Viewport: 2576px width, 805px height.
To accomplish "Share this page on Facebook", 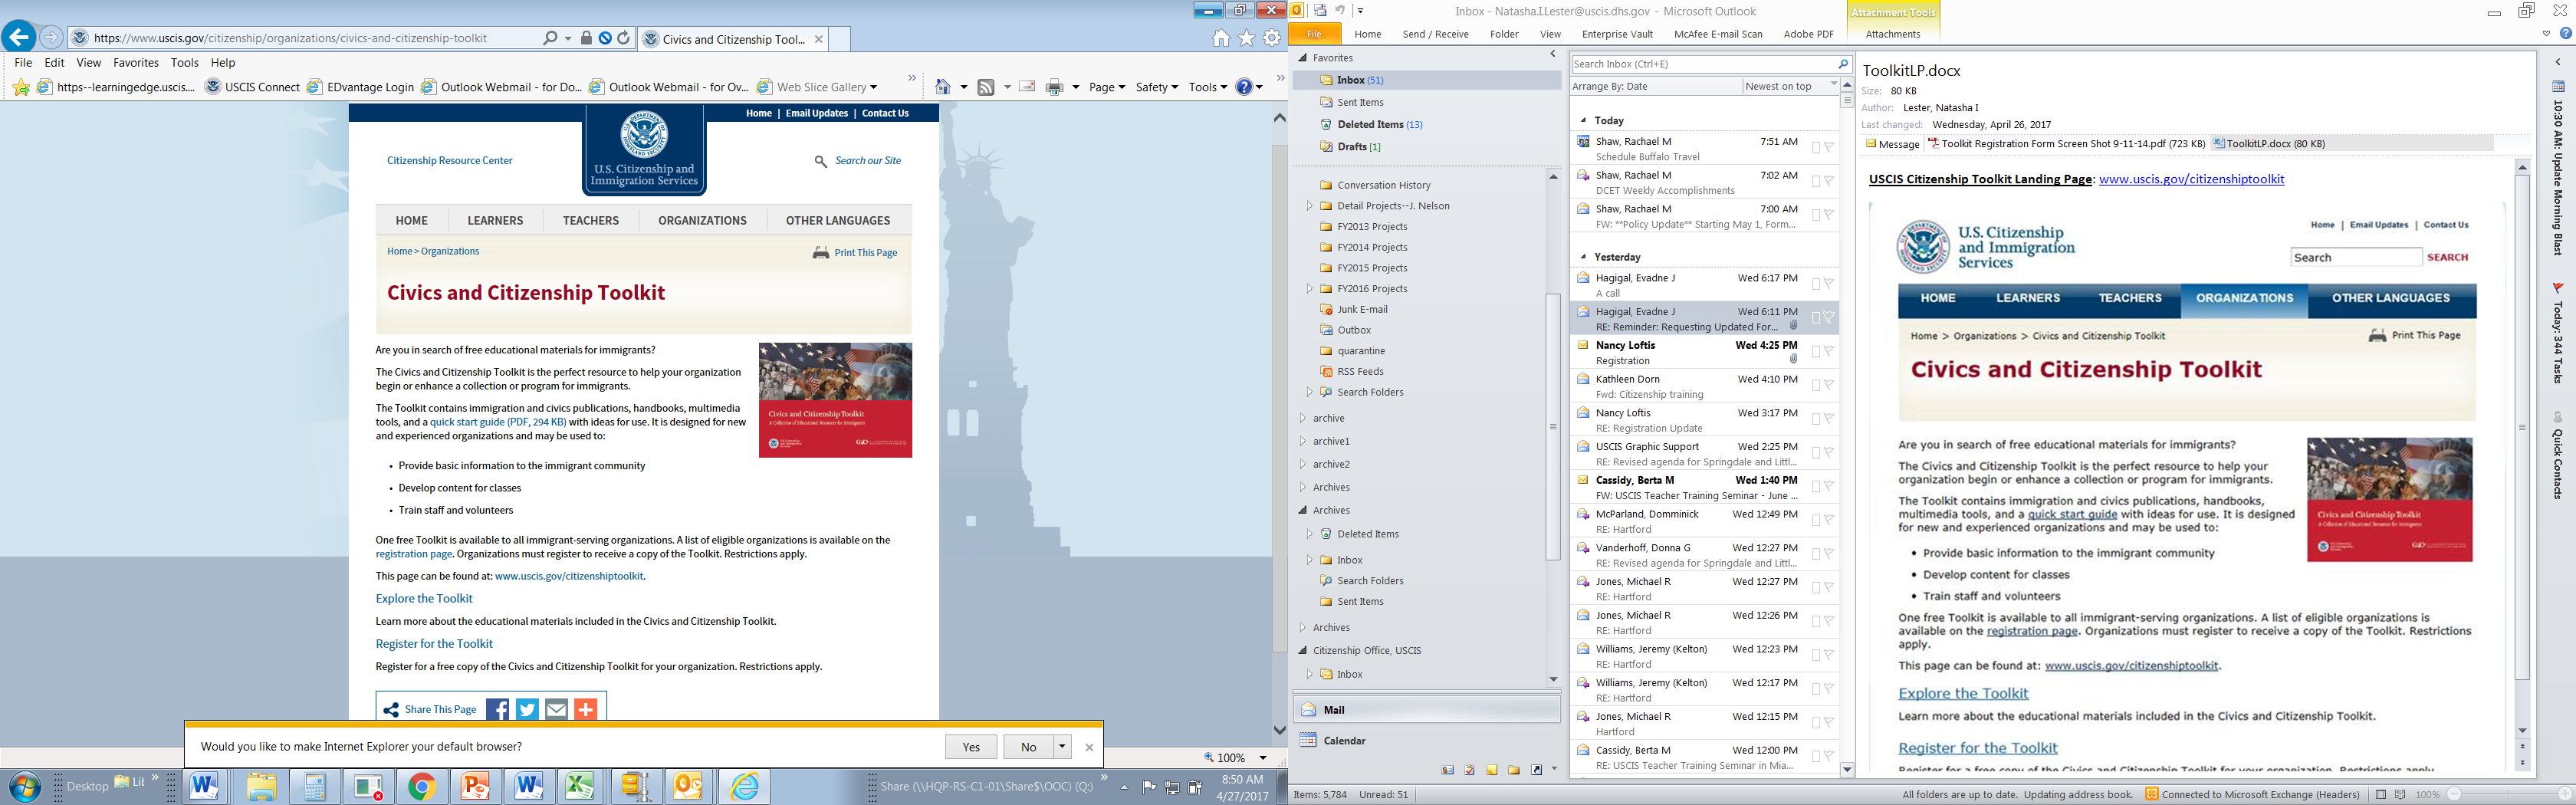I will [x=497, y=709].
